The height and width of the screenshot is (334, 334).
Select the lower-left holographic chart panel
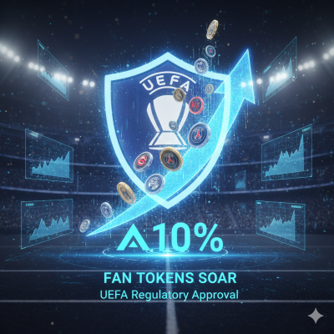[x=47, y=223]
